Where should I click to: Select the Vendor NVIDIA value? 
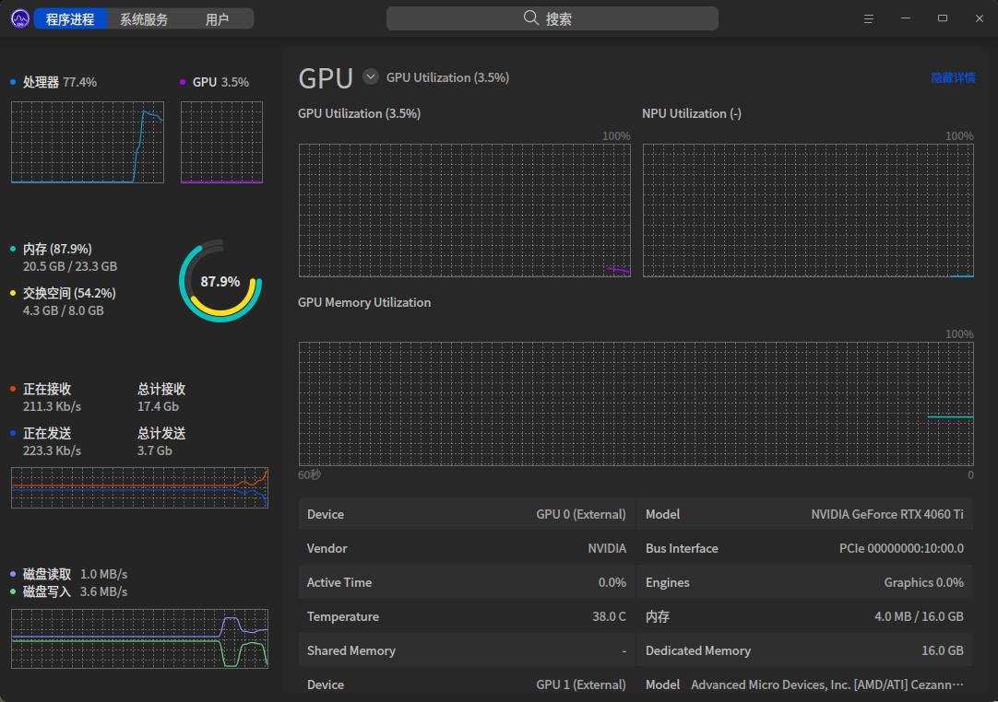[607, 549]
